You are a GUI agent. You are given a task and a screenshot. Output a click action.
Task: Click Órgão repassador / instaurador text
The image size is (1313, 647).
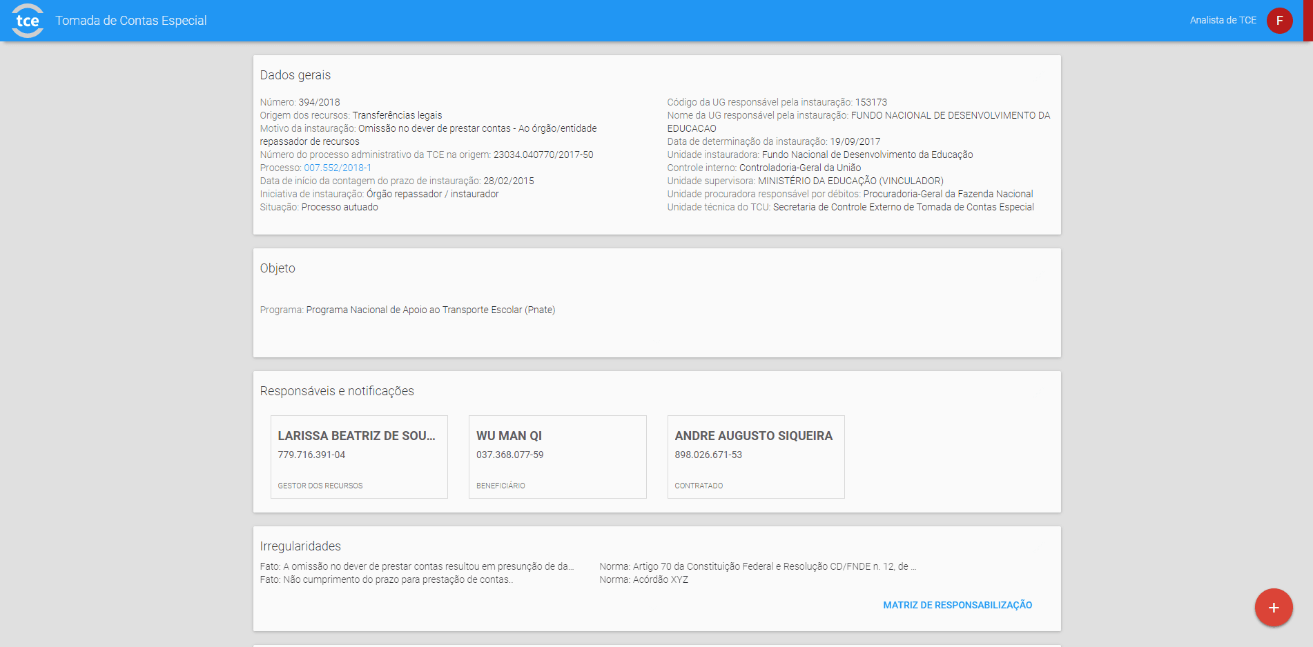tap(433, 194)
